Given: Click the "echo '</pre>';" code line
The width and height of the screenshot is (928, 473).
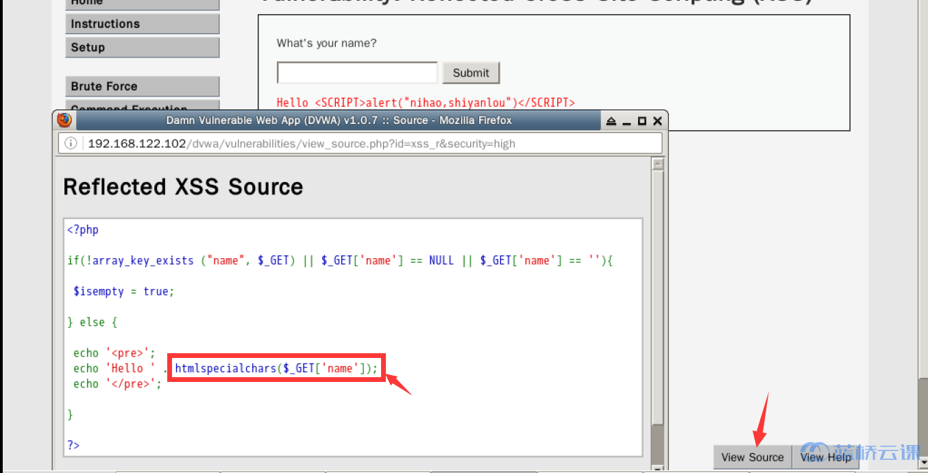Looking at the screenshot, I should [x=118, y=384].
